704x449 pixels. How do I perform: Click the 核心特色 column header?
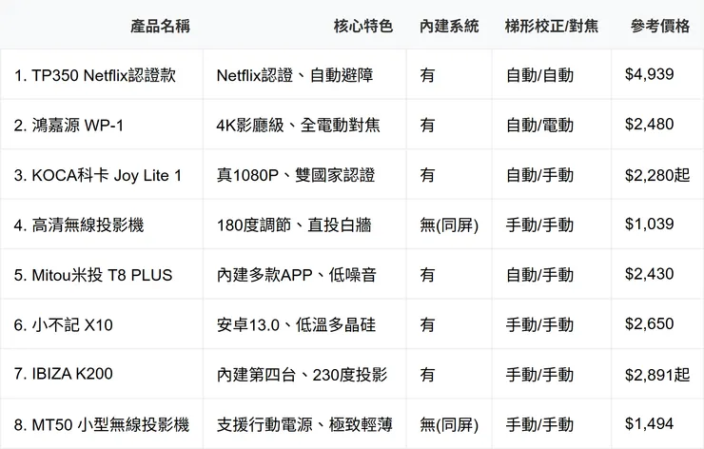pos(363,26)
